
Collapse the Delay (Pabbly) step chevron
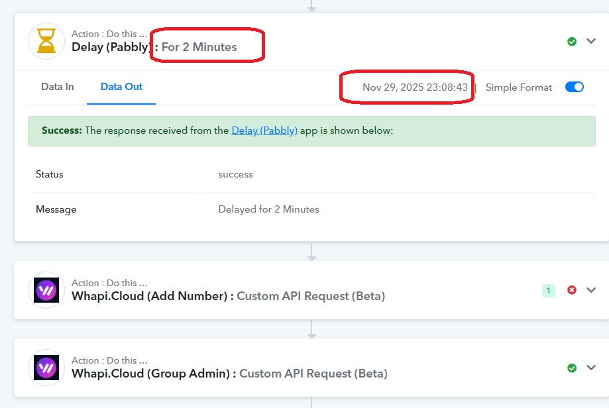pos(591,41)
